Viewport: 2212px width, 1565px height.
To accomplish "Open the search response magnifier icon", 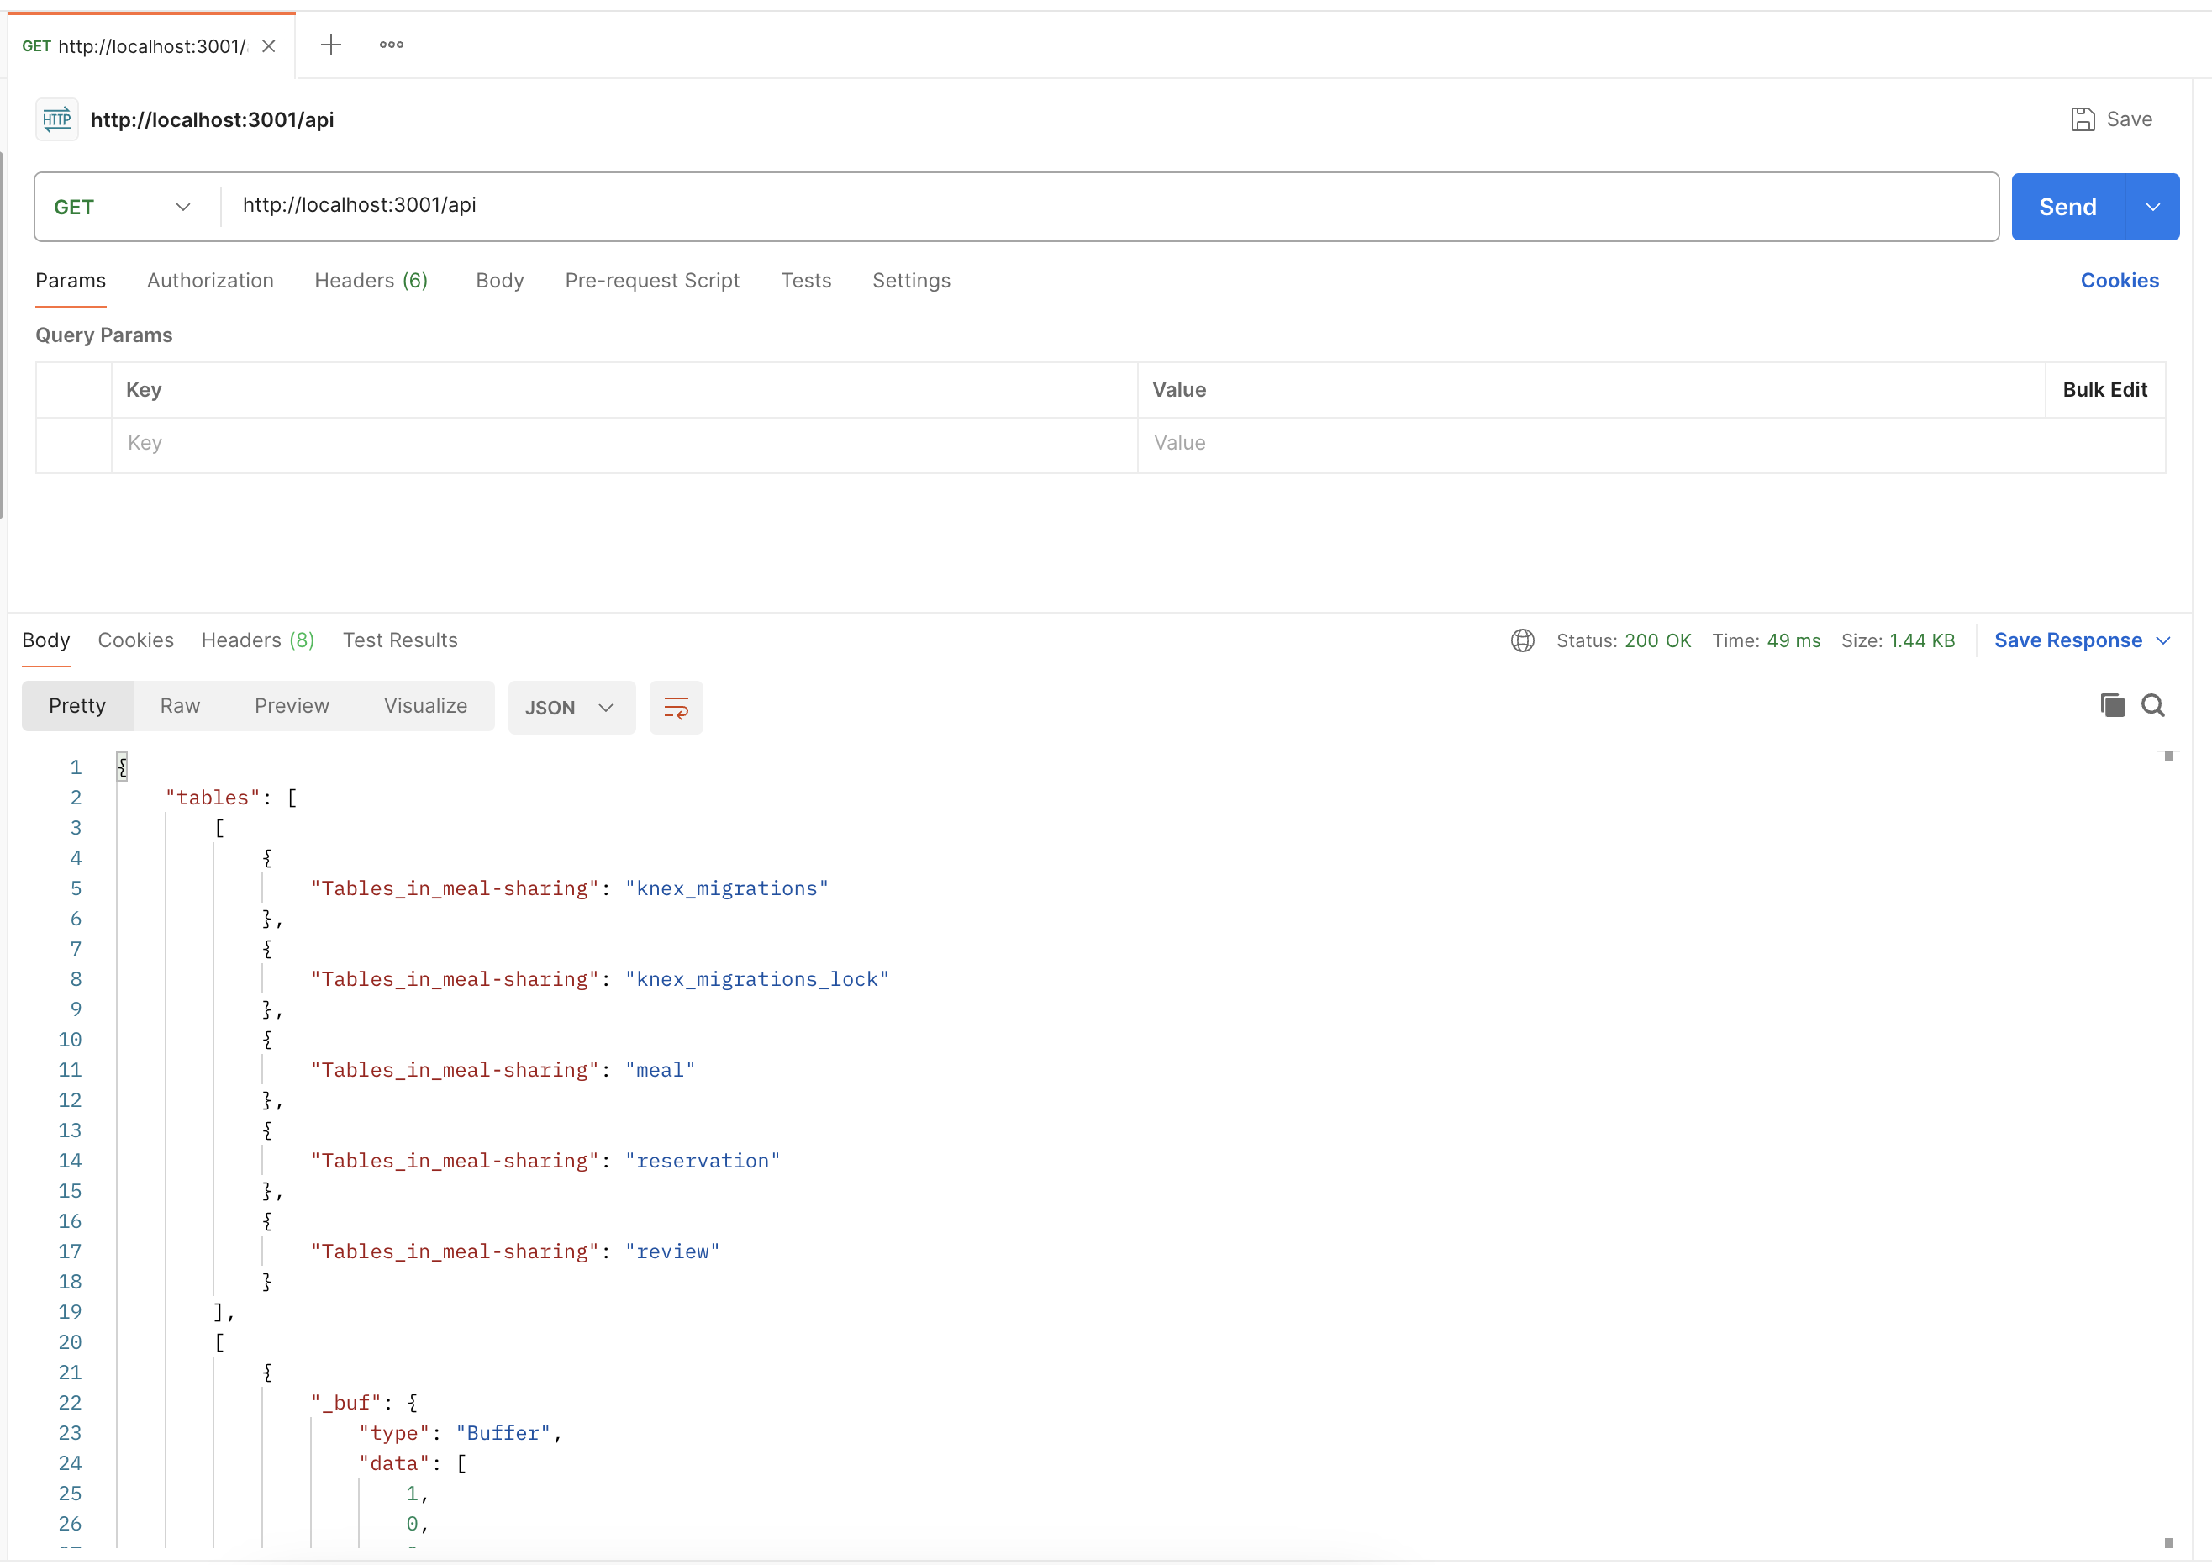I will pyautogui.click(x=2153, y=705).
